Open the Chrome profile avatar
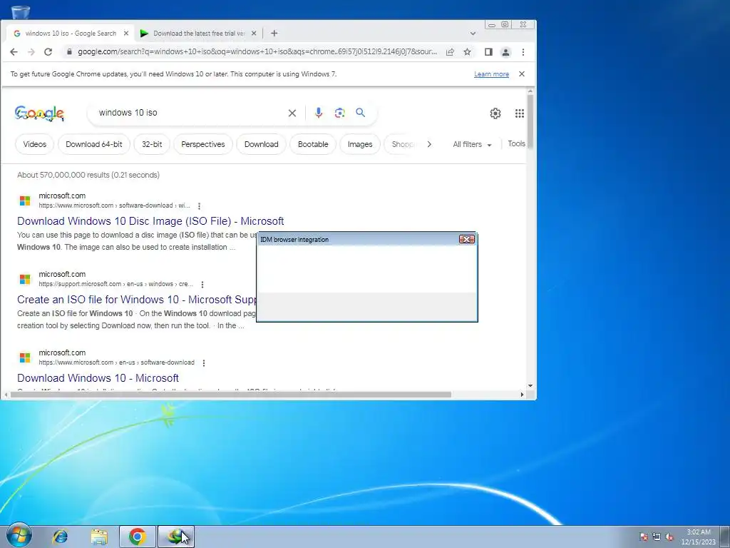Image resolution: width=730 pixels, height=548 pixels. coord(505,51)
